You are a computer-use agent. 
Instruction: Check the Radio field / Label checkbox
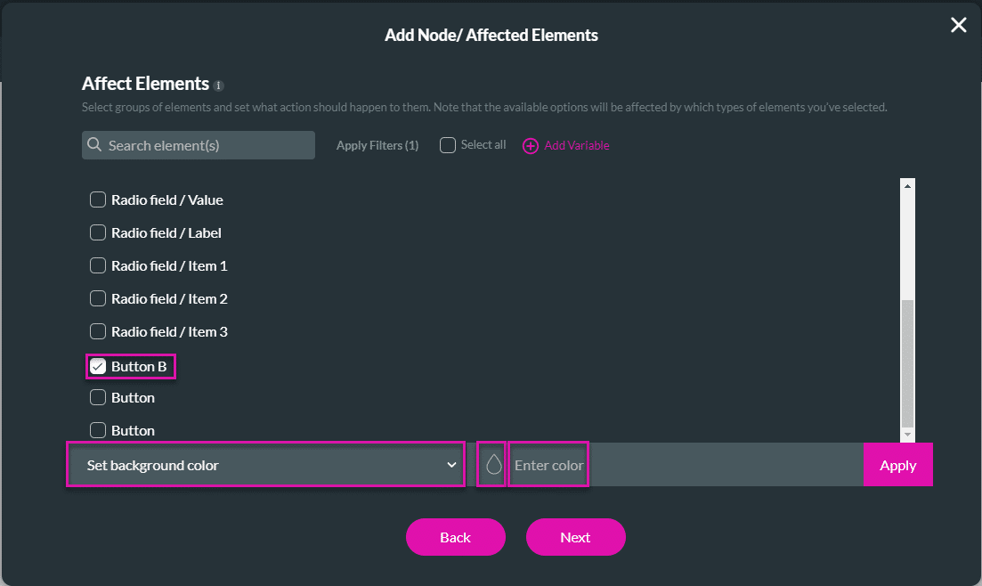[x=98, y=232]
